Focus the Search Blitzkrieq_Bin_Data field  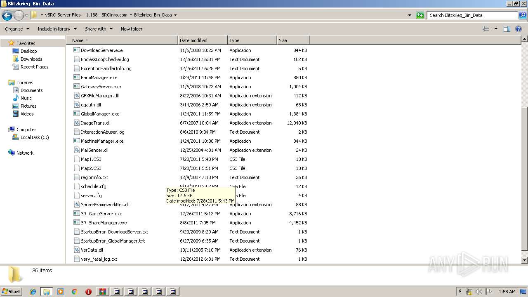[x=473, y=15]
